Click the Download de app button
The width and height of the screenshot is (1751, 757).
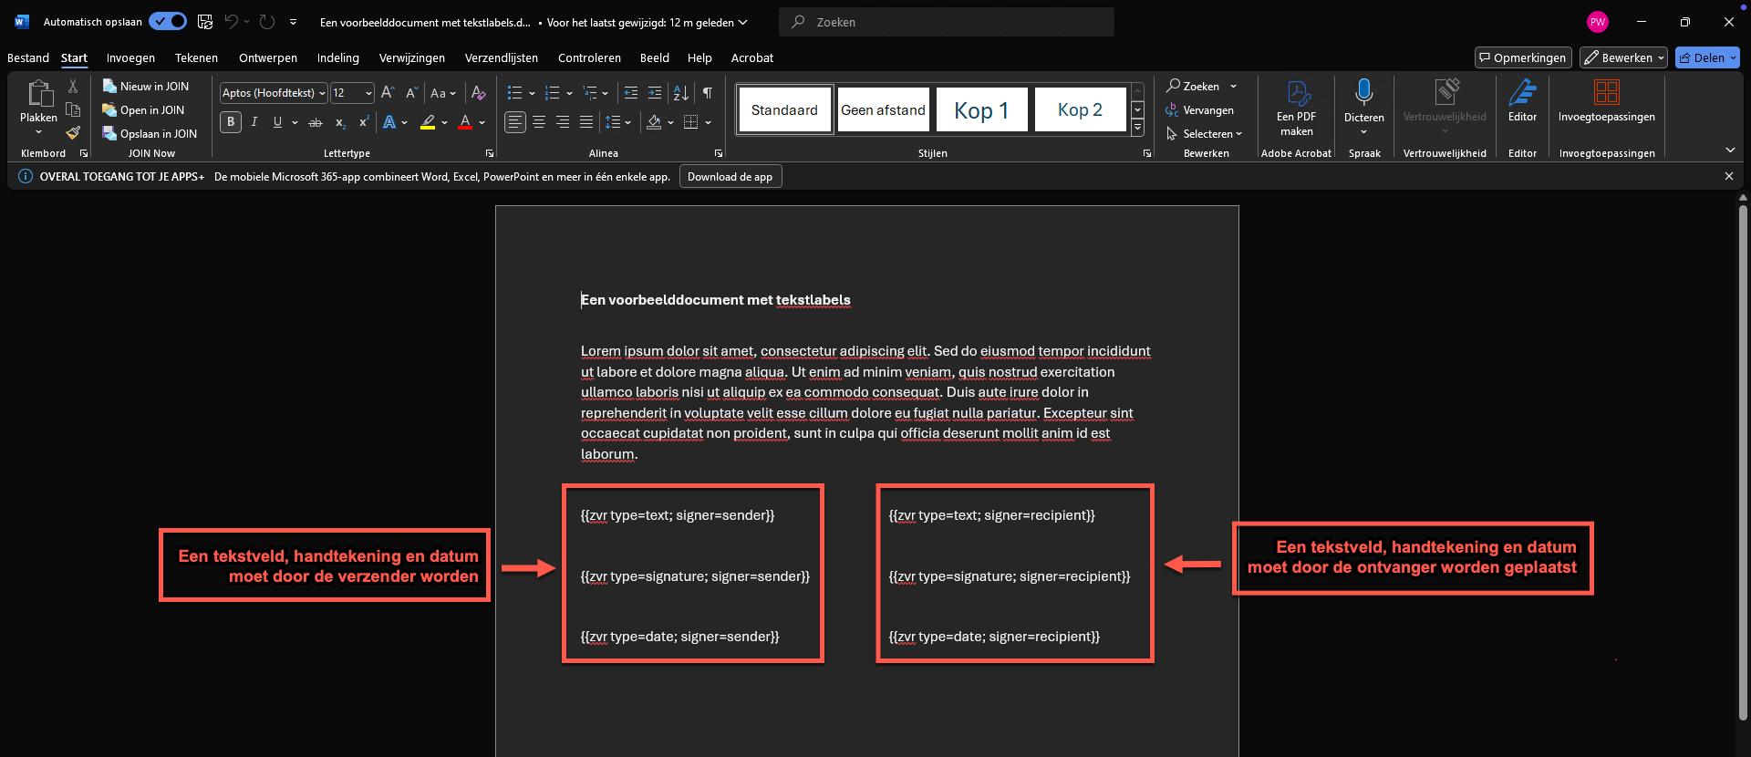click(730, 177)
